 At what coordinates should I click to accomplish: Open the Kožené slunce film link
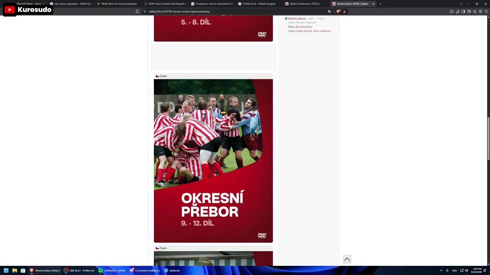click(x=297, y=19)
